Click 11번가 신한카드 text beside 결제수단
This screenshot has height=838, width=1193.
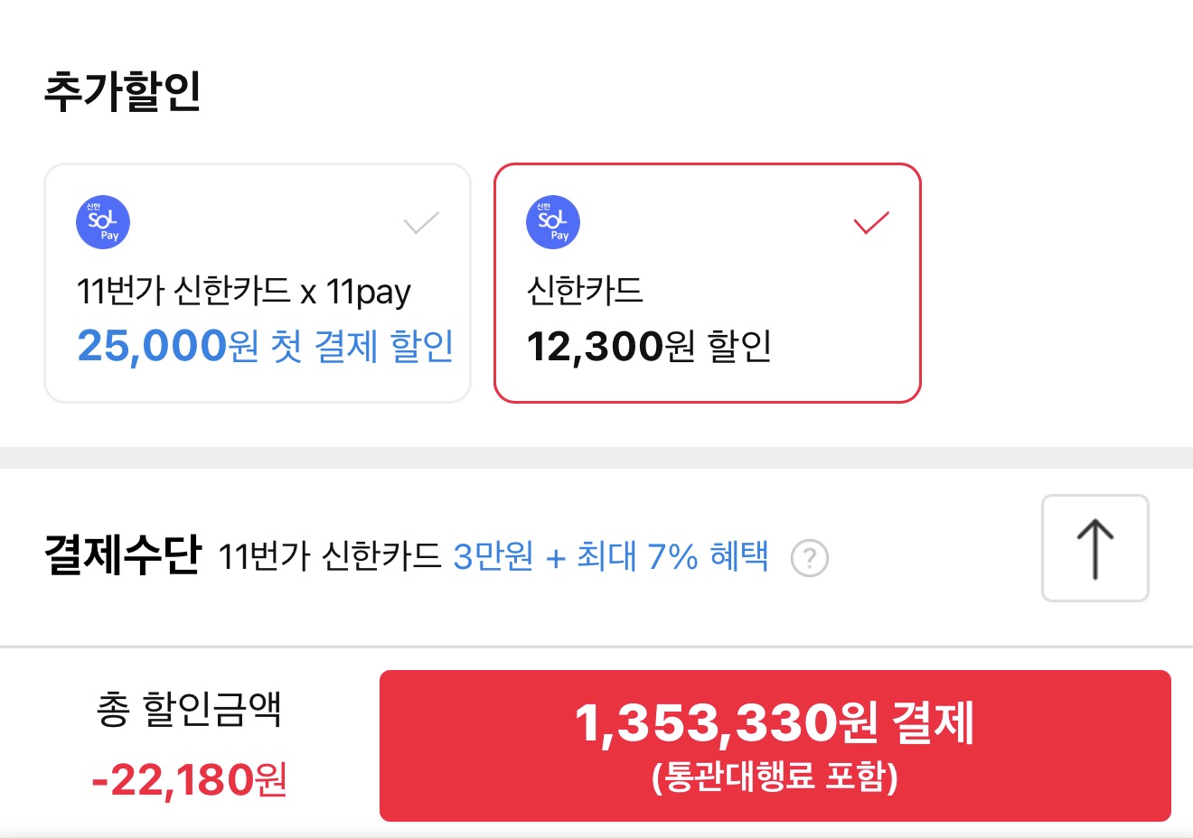coord(329,556)
